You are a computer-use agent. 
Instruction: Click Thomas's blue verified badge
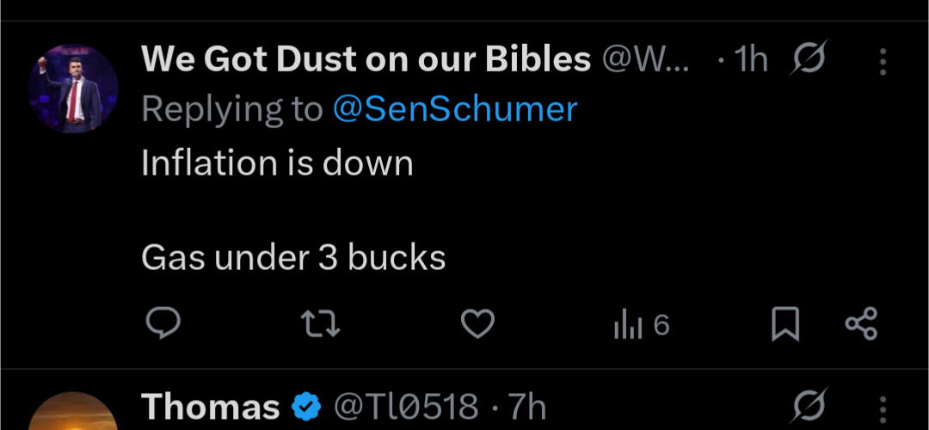click(x=306, y=407)
